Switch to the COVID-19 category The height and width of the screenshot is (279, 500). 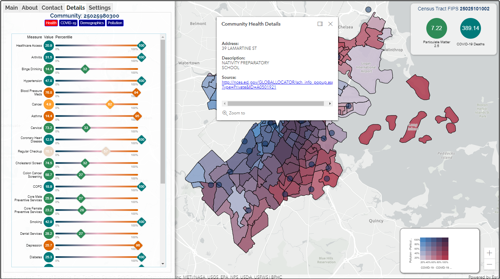tap(68, 23)
